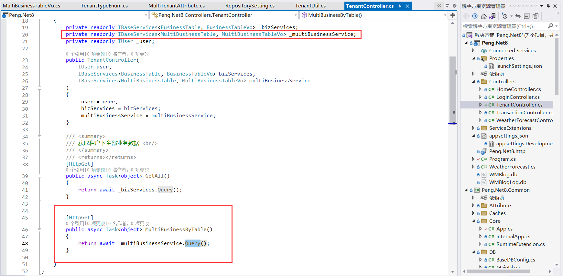Click the launchSettings.json file icon
The image size is (563, 276).
pos(491,66)
